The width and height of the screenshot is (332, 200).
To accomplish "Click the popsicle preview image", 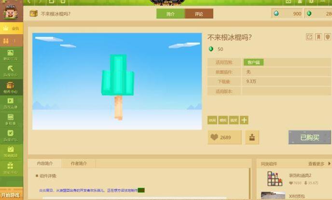I will 117,81.
